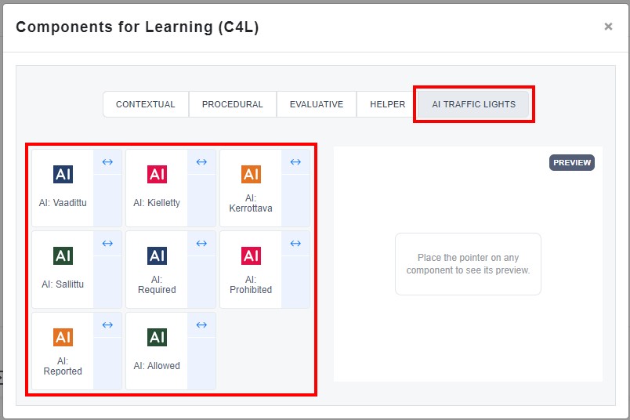The width and height of the screenshot is (630, 420).
Task: Switch to the Evaluative tab
Action: point(317,104)
